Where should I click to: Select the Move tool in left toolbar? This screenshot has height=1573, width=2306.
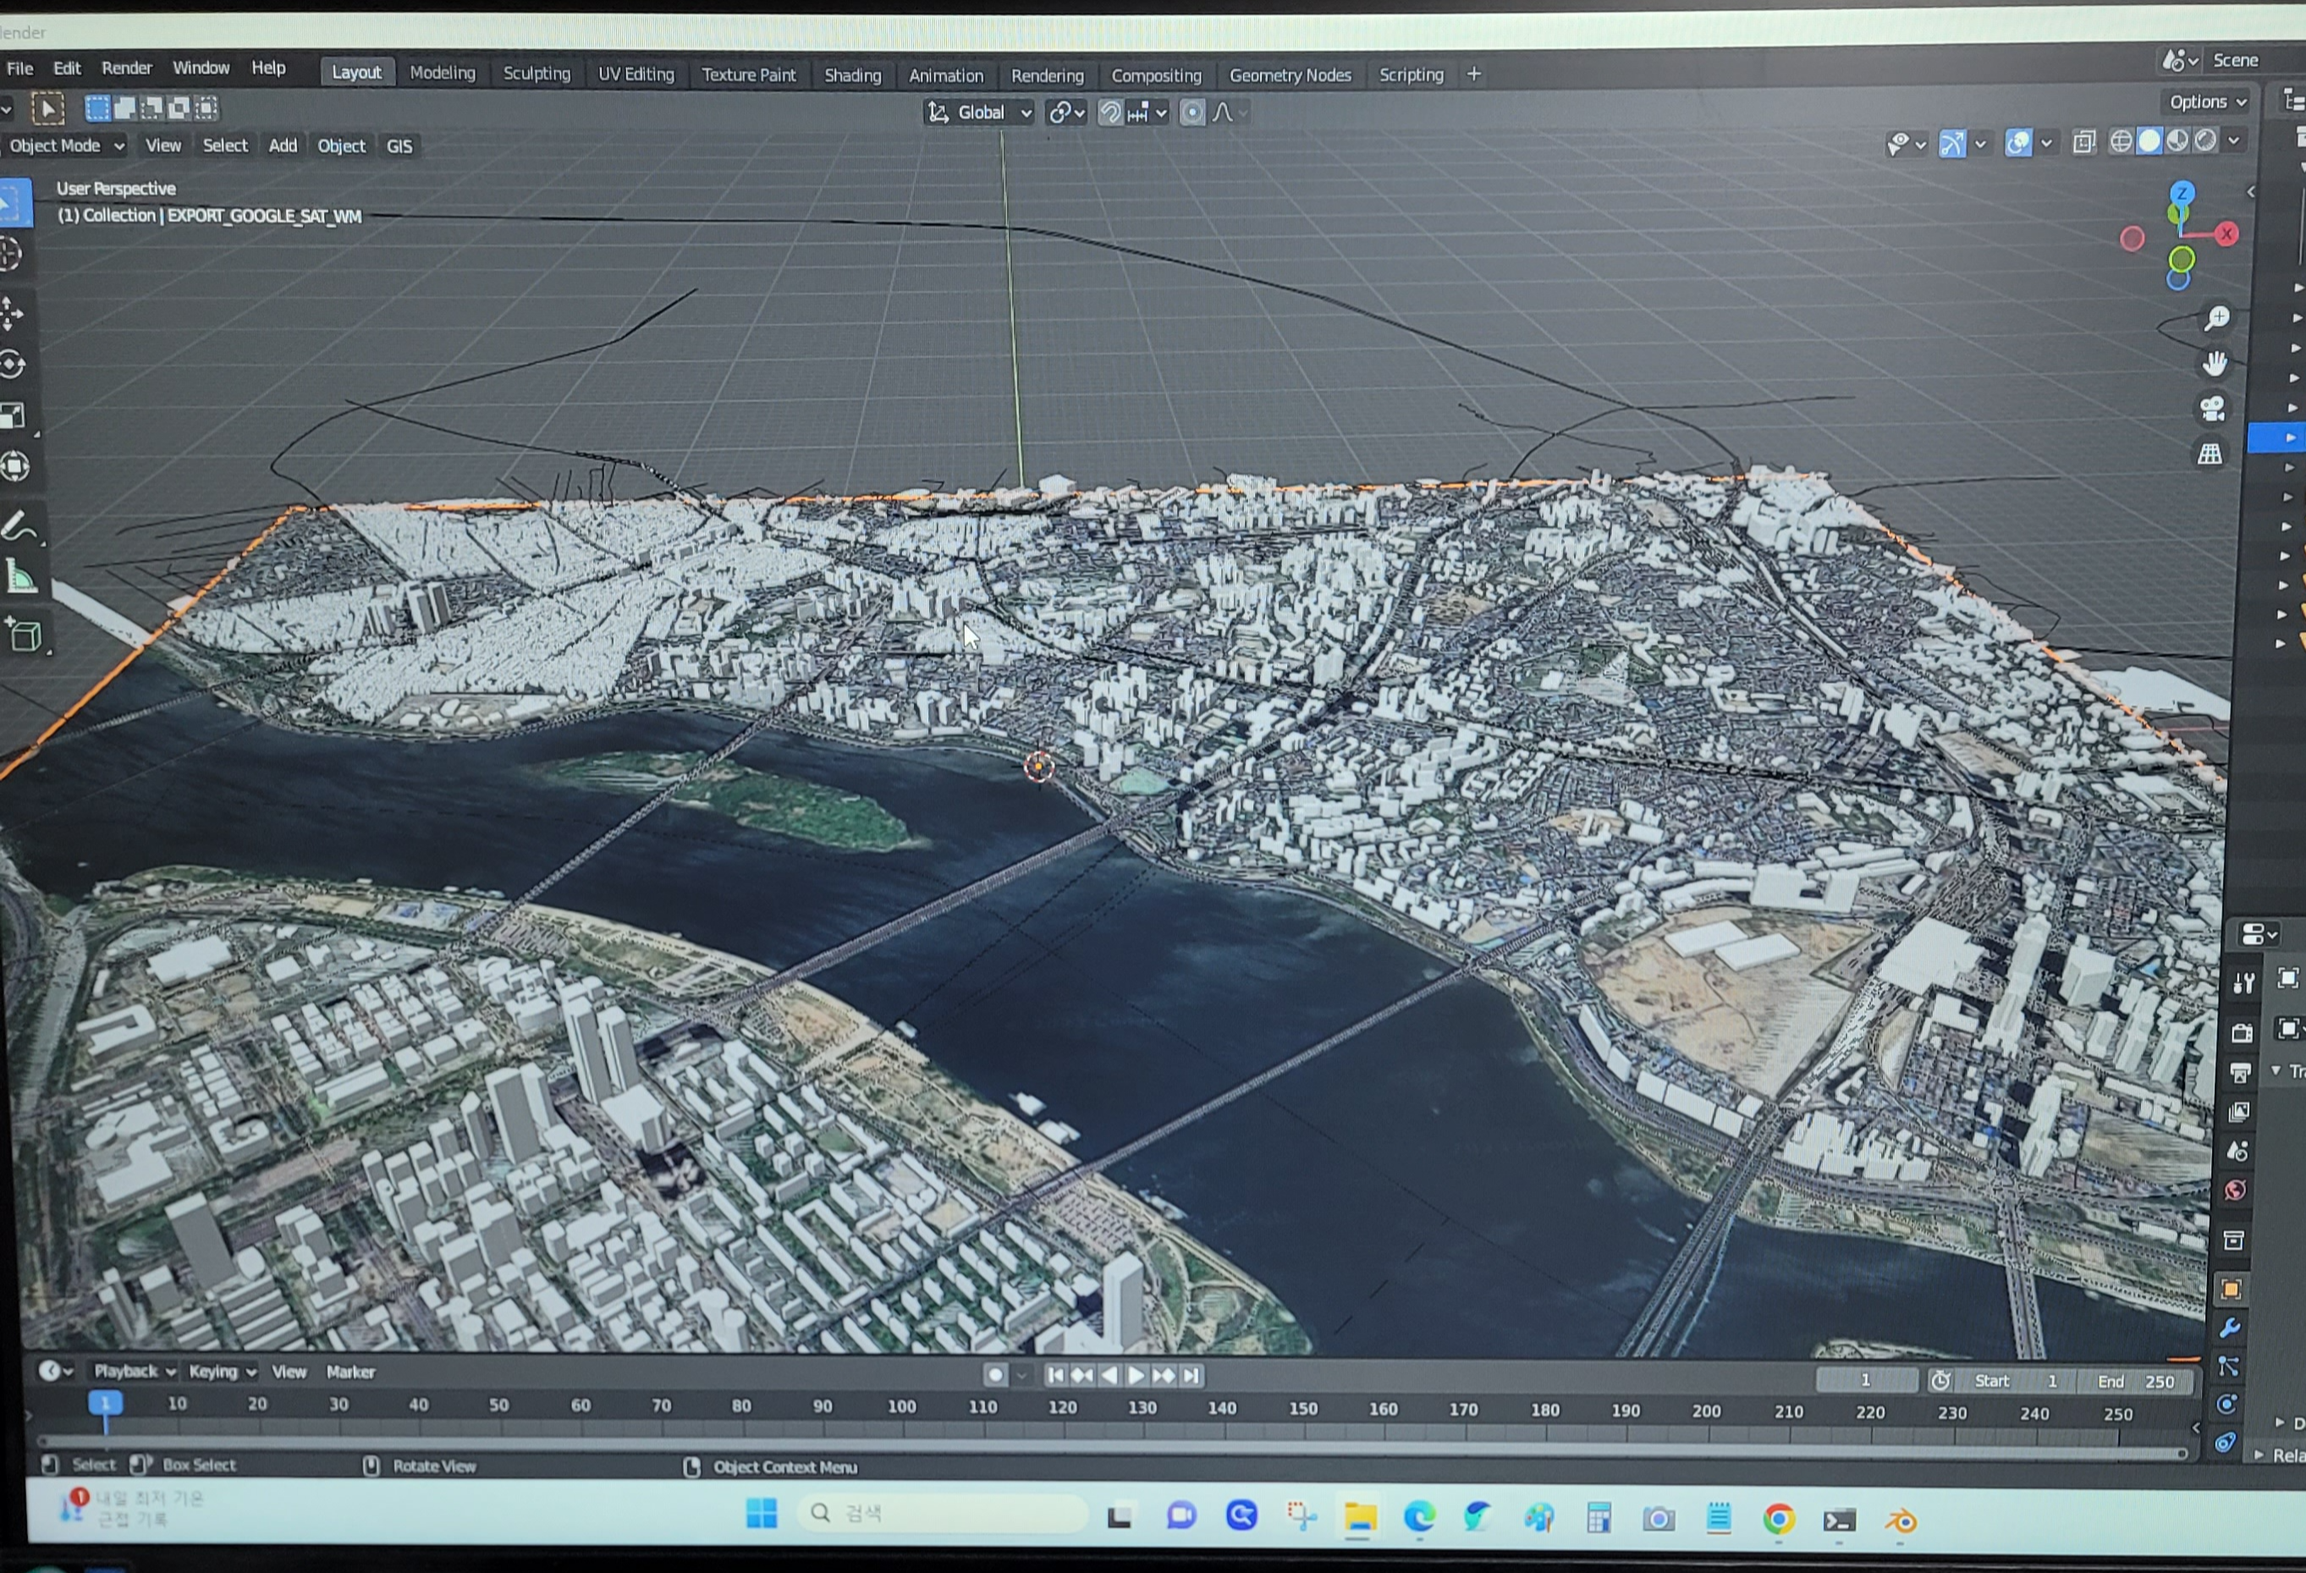(12, 312)
